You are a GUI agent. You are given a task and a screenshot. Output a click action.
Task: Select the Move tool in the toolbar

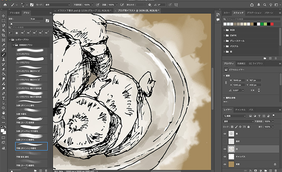click(x=3, y=15)
